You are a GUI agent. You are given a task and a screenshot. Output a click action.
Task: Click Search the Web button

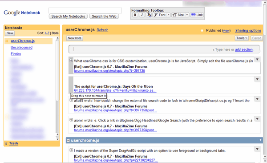coord(104,16)
